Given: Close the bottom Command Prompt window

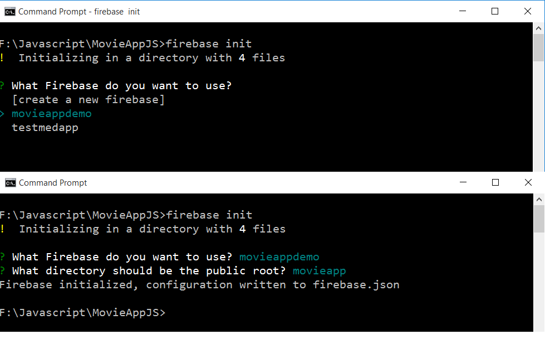Looking at the screenshot, I should (x=528, y=182).
